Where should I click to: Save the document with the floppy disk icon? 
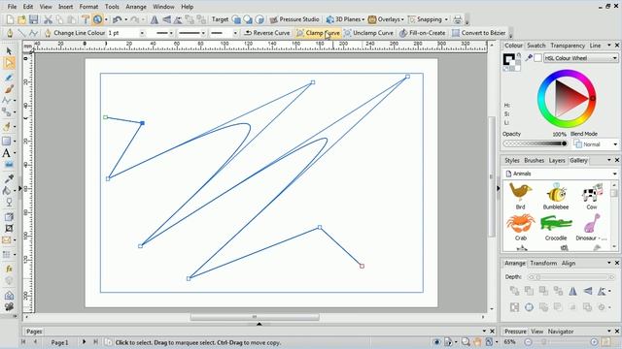pos(33,19)
